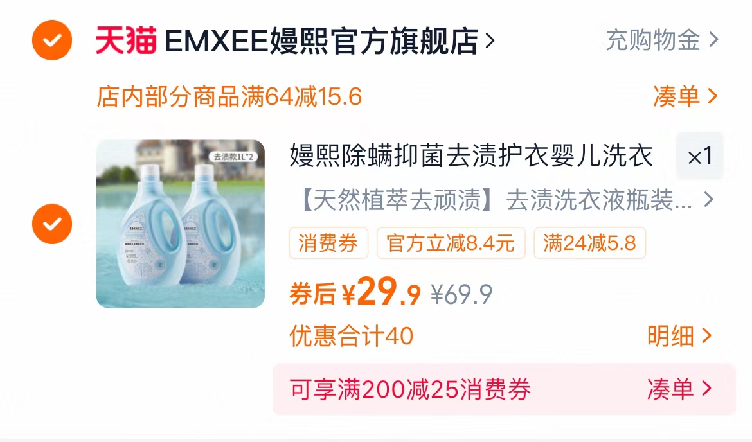
Task: Tap 凑单 next to 满64减15.6 promotion
Action: point(685,96)
